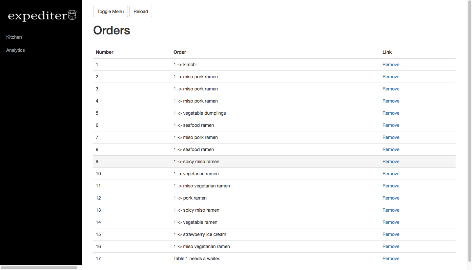Image resolution: width=472 pixels, height=270 pixels.
Task: Click the expediter chef hat logo
Action: click(x=42, y=16)
